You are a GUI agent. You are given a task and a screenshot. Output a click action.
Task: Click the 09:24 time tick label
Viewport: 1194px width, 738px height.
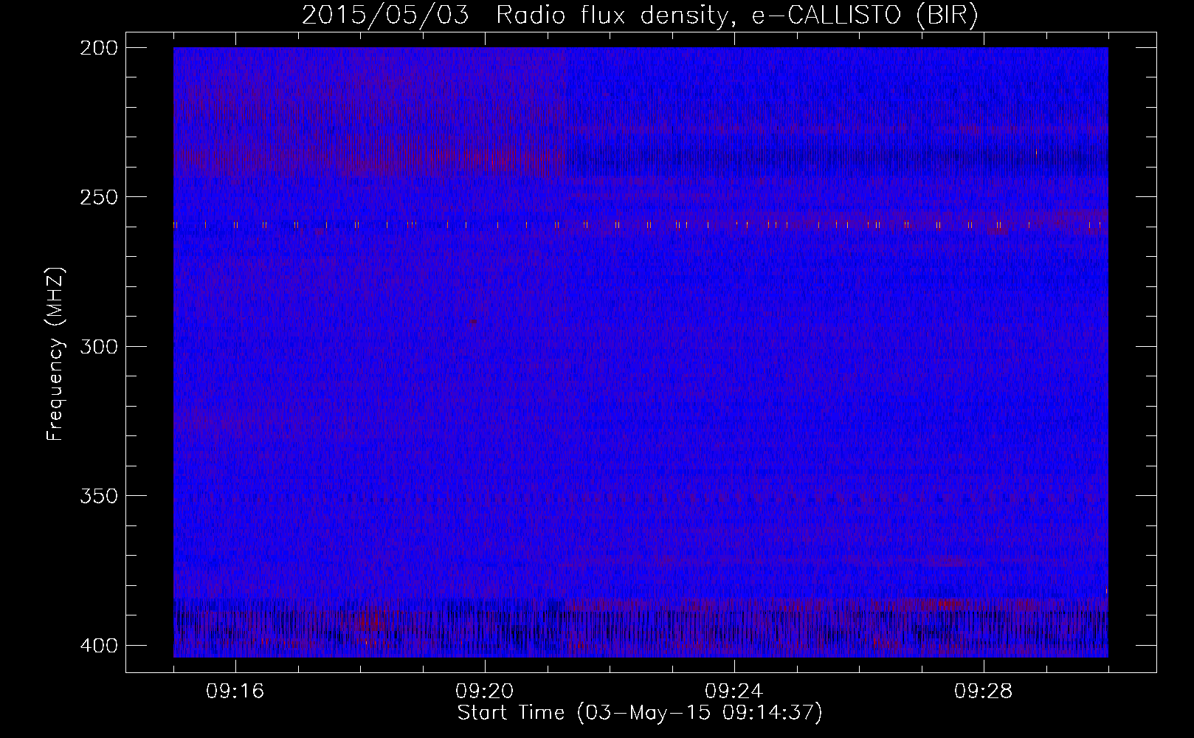[734, 692]
